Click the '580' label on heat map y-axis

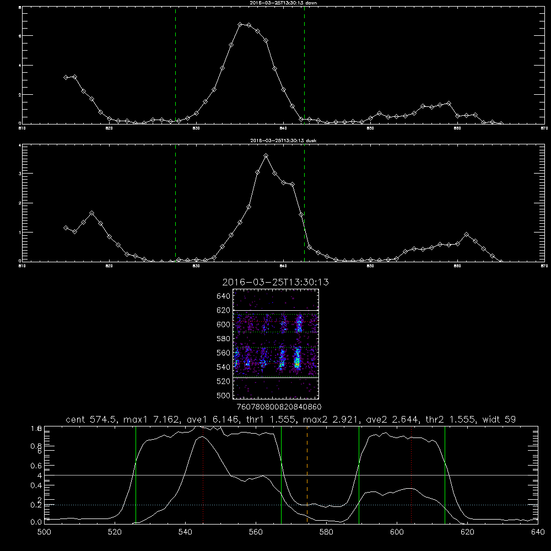click(224, 339)
